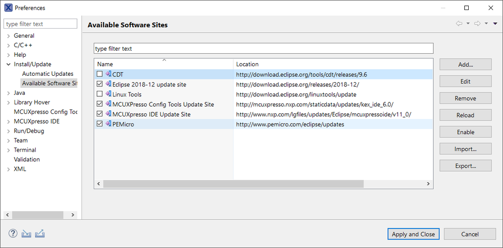
Task: Click the Linux Tools site icon
Action: [x=108, y=94]
